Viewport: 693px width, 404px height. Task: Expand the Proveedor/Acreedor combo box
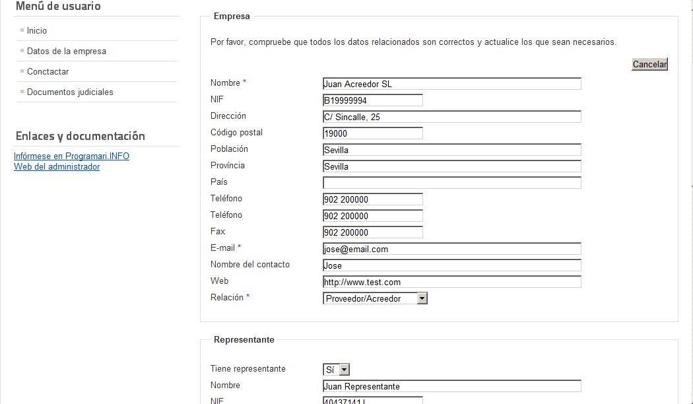tap(422, 298)
